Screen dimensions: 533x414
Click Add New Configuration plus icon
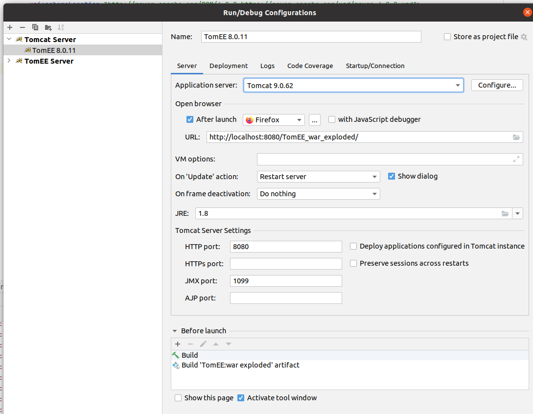pyautogui.click(x=10, y=27)
